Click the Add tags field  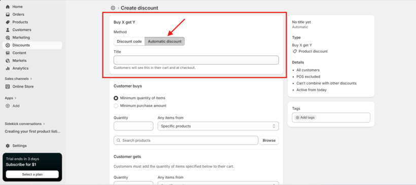click(x=331, y=117)
